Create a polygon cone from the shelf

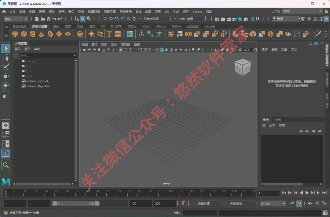point(41,34)
